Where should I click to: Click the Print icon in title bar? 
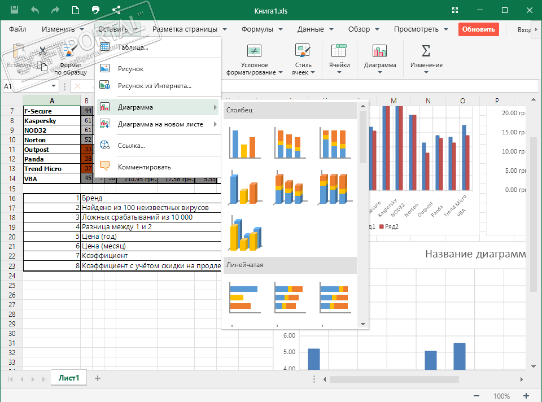tap(96, 10)
